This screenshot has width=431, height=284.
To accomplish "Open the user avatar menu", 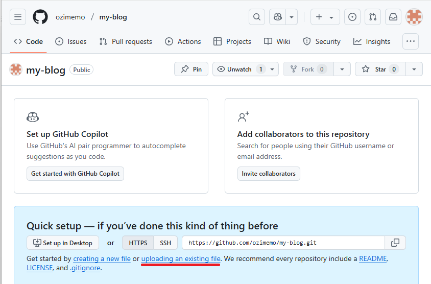I will pyautogui.click(x=414, y=17).
